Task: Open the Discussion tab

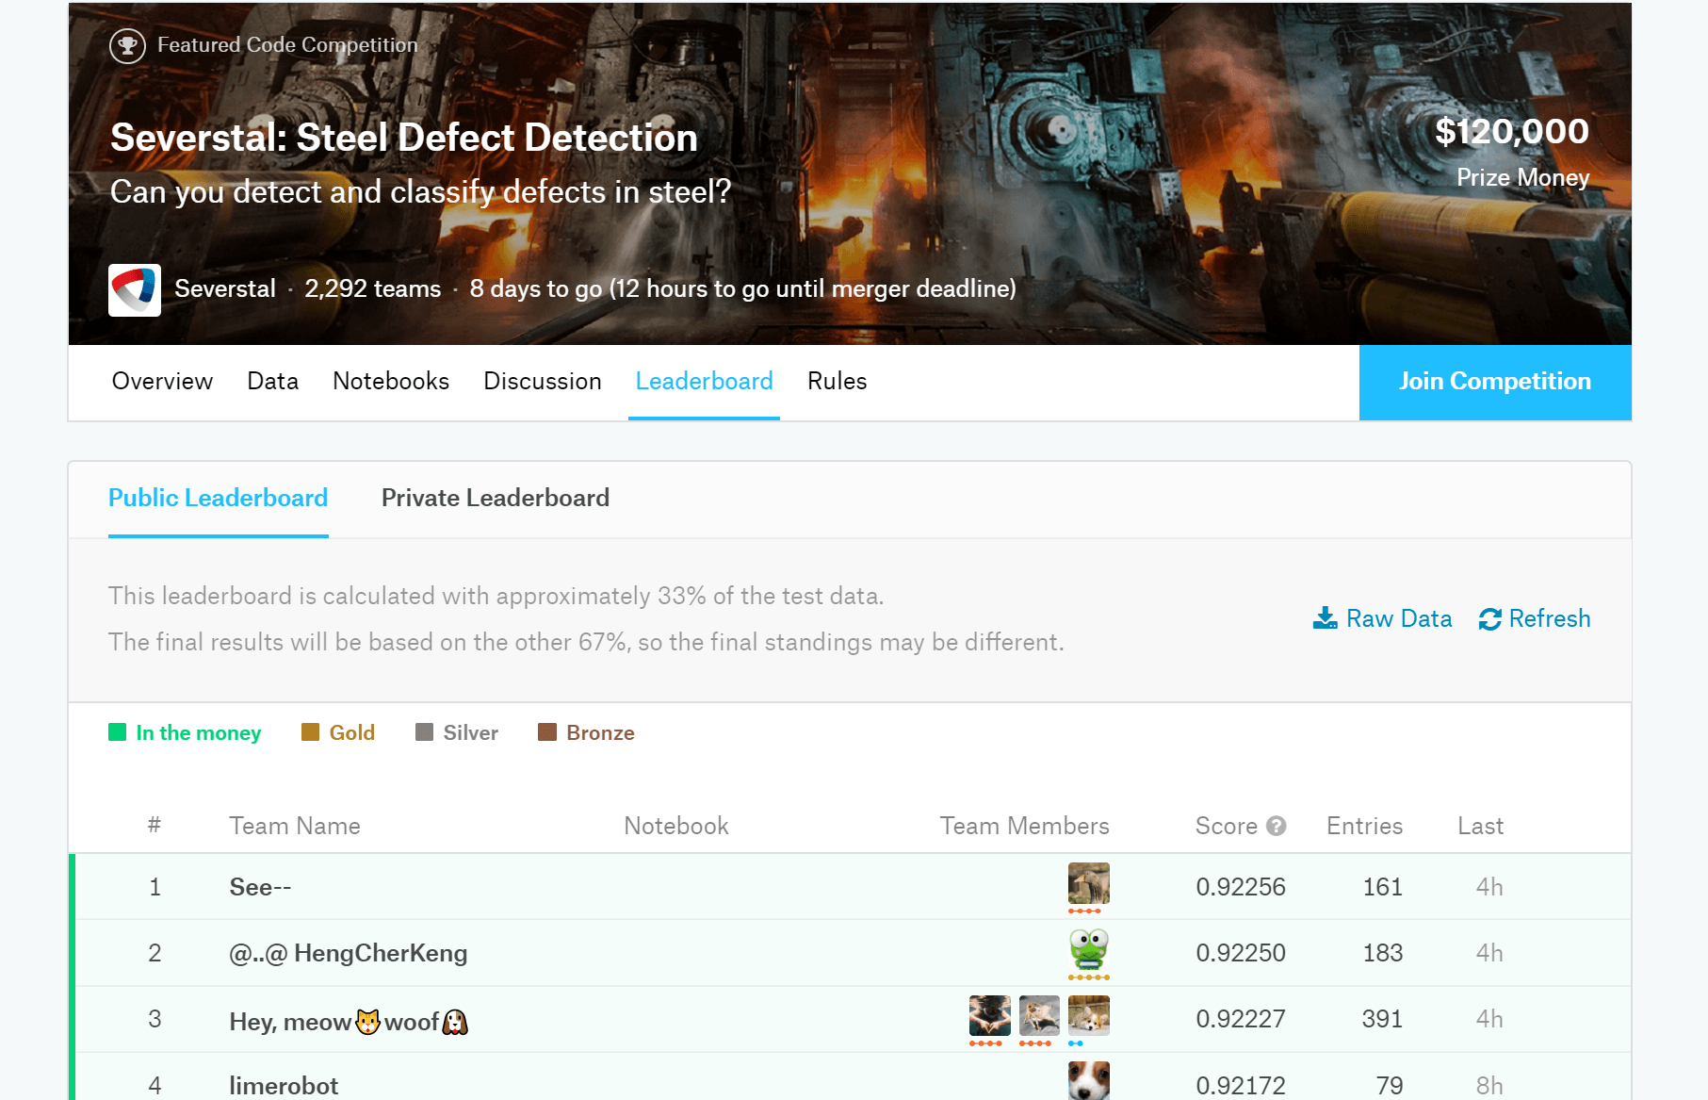Action: [543, 381]
